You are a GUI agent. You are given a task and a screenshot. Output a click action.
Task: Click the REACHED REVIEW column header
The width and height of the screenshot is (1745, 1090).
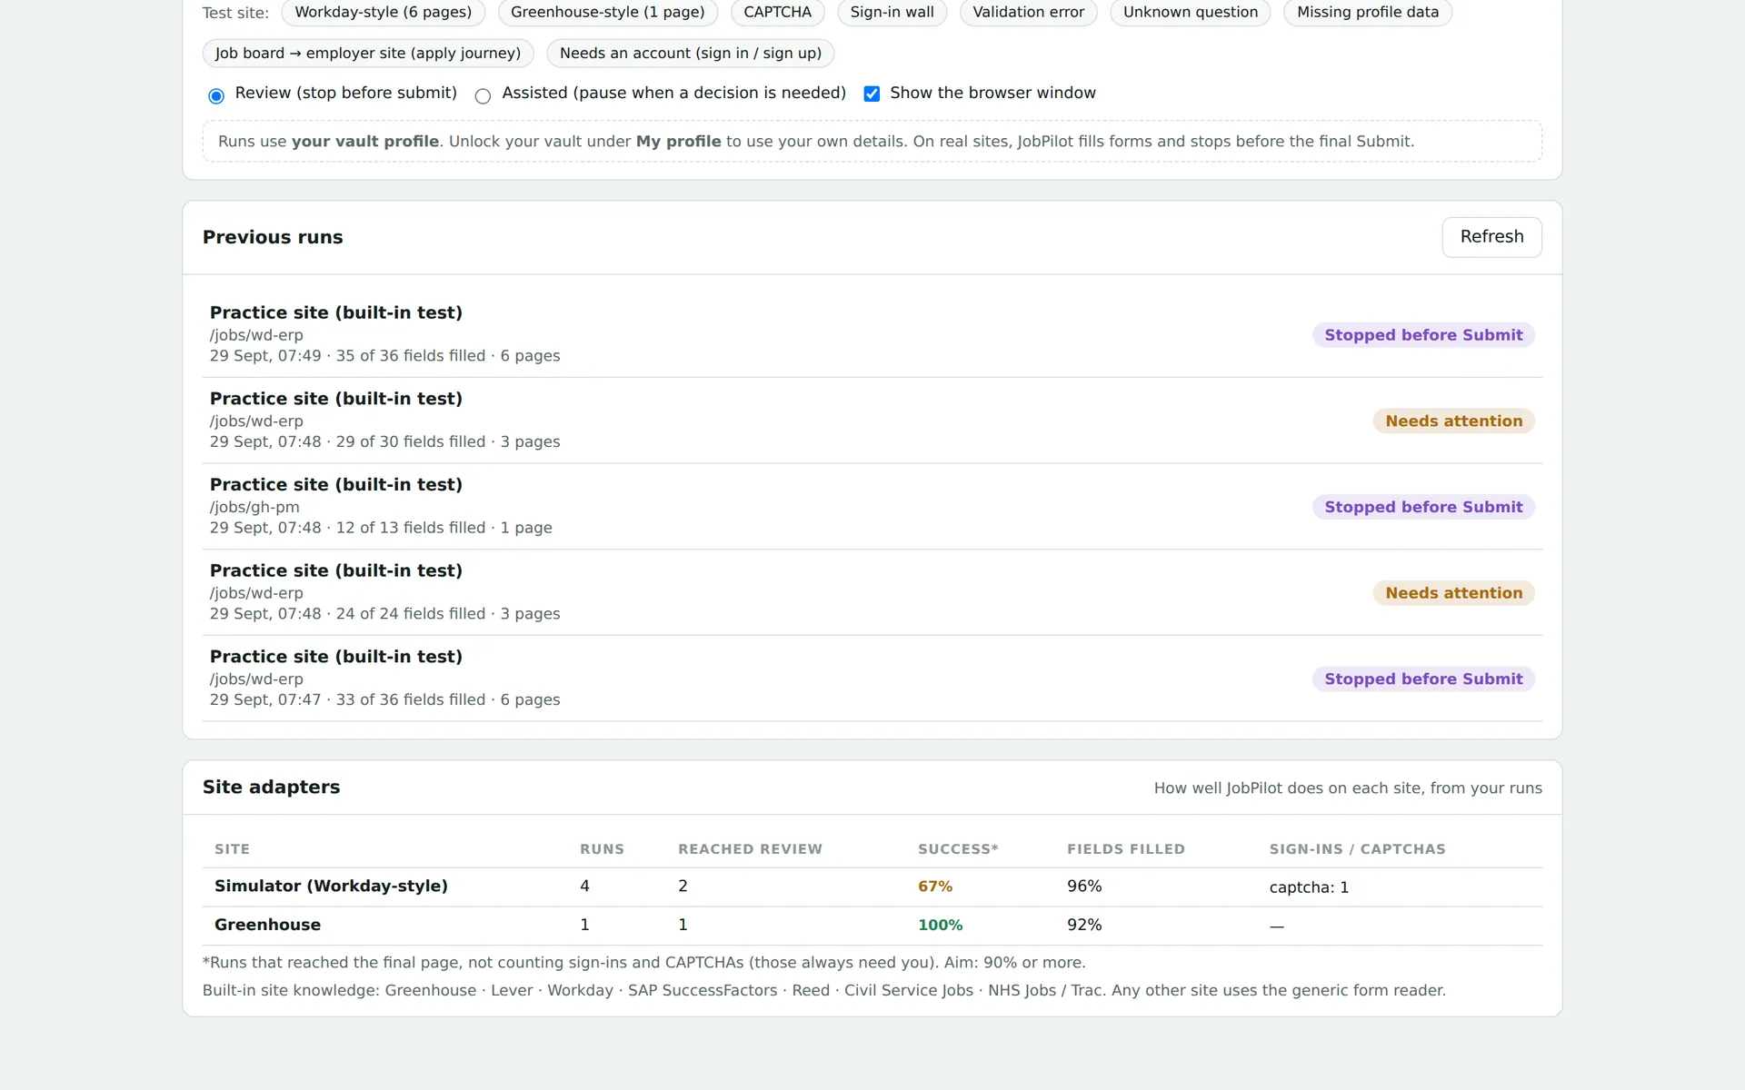point(750,849)
